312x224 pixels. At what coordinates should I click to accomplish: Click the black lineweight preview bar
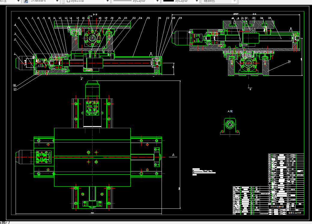(168, 1)
